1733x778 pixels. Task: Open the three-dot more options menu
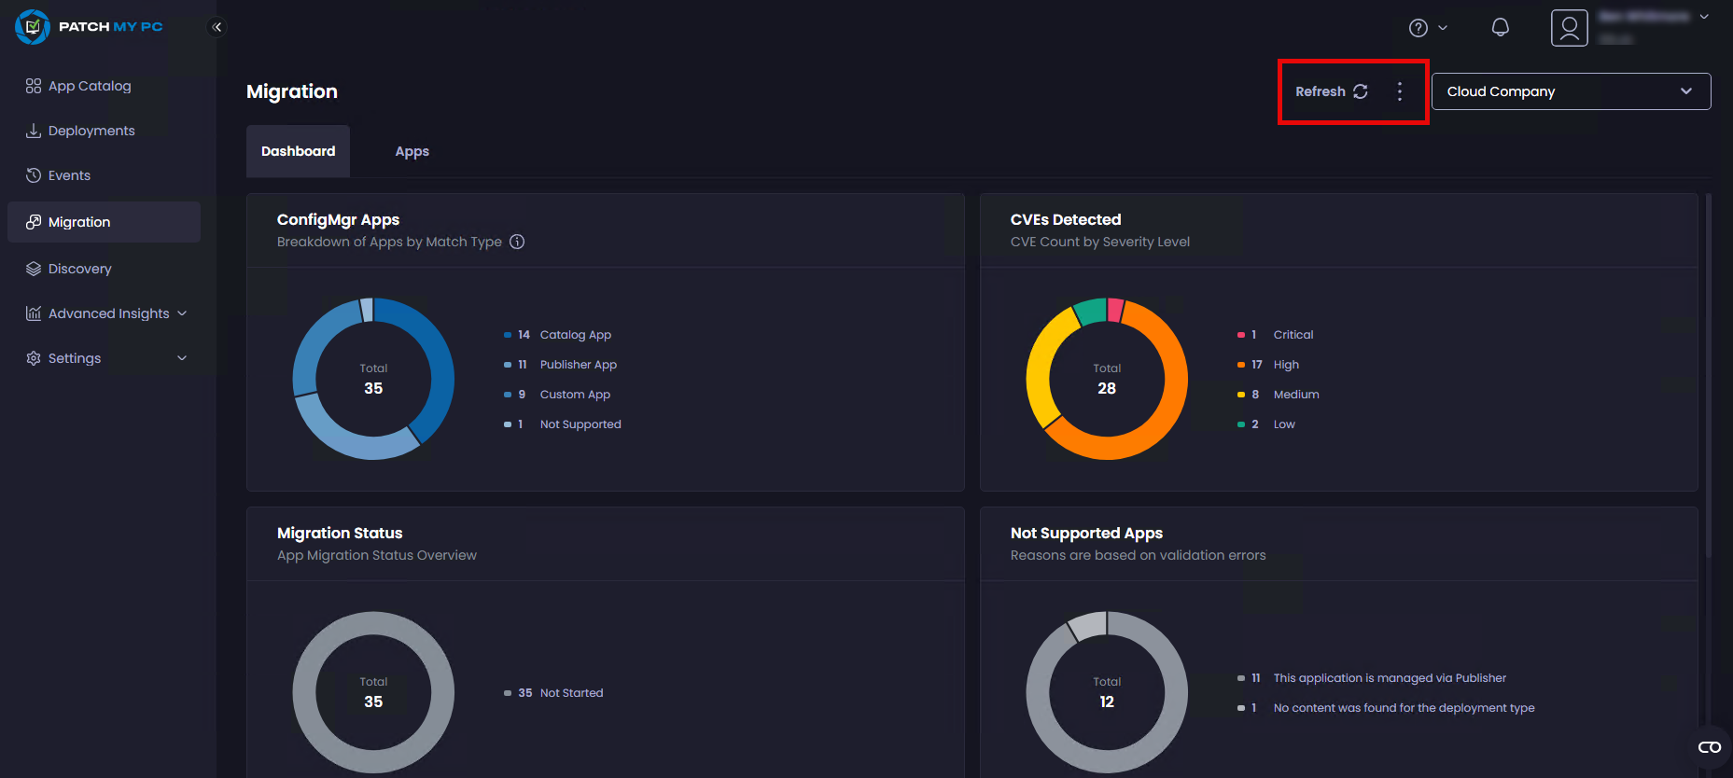point(1400,91)
